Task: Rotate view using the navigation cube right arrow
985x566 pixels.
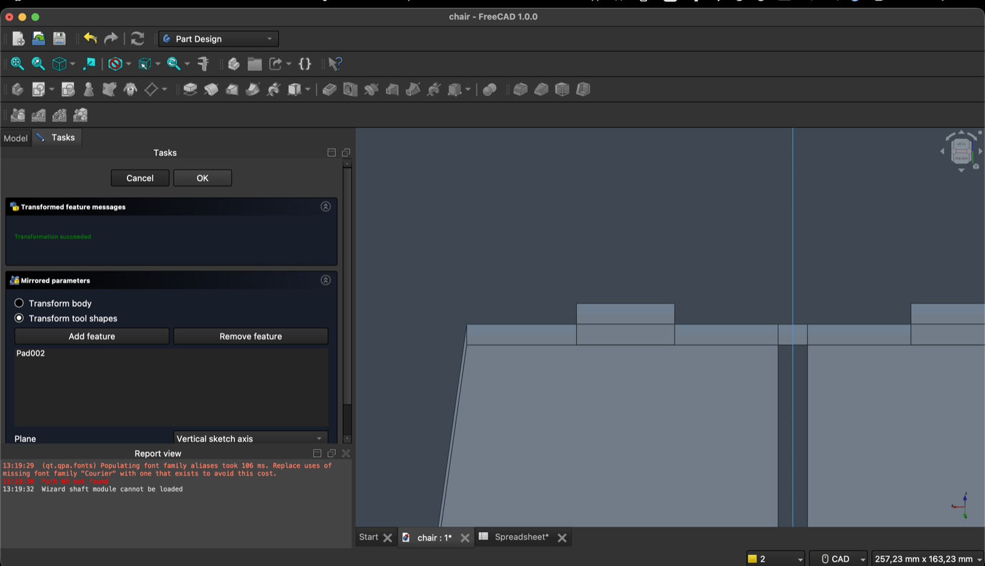Action: coord(980,151)
